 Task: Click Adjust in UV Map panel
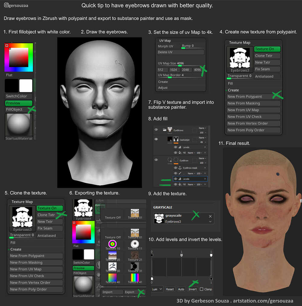[x=163, y=88]
